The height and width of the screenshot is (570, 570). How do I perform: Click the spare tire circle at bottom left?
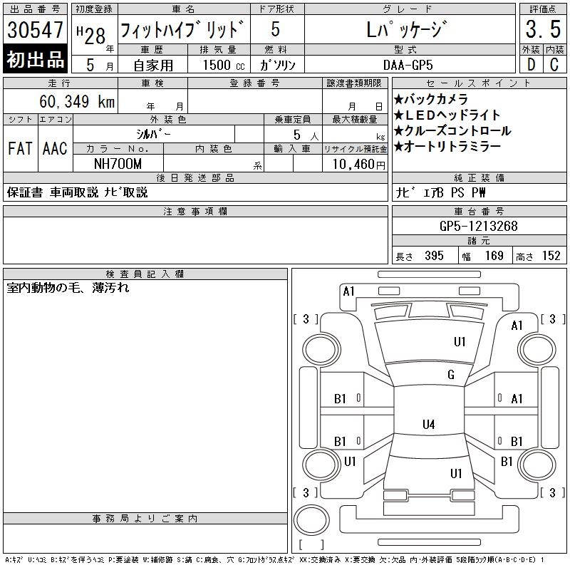311,519
